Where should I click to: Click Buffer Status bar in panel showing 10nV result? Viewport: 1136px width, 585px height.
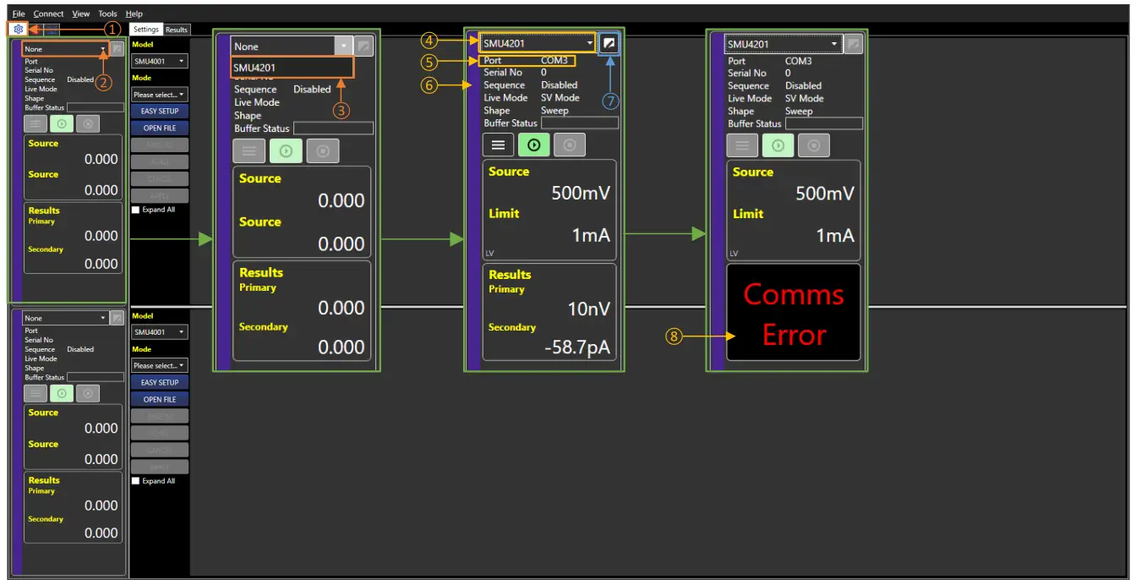[580, 123]
